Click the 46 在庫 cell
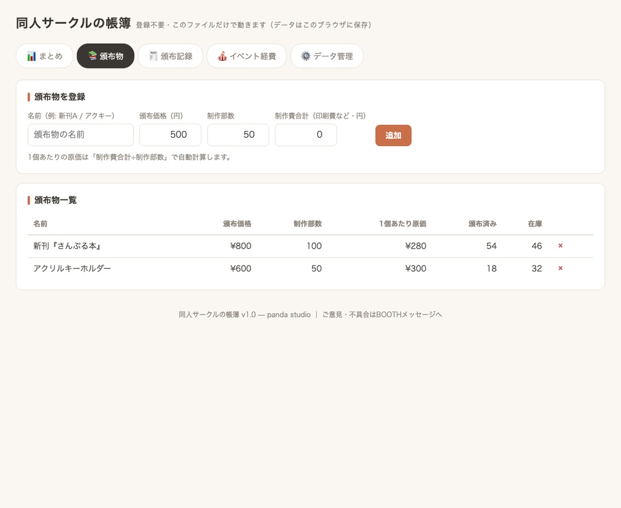 coord(537,246)
